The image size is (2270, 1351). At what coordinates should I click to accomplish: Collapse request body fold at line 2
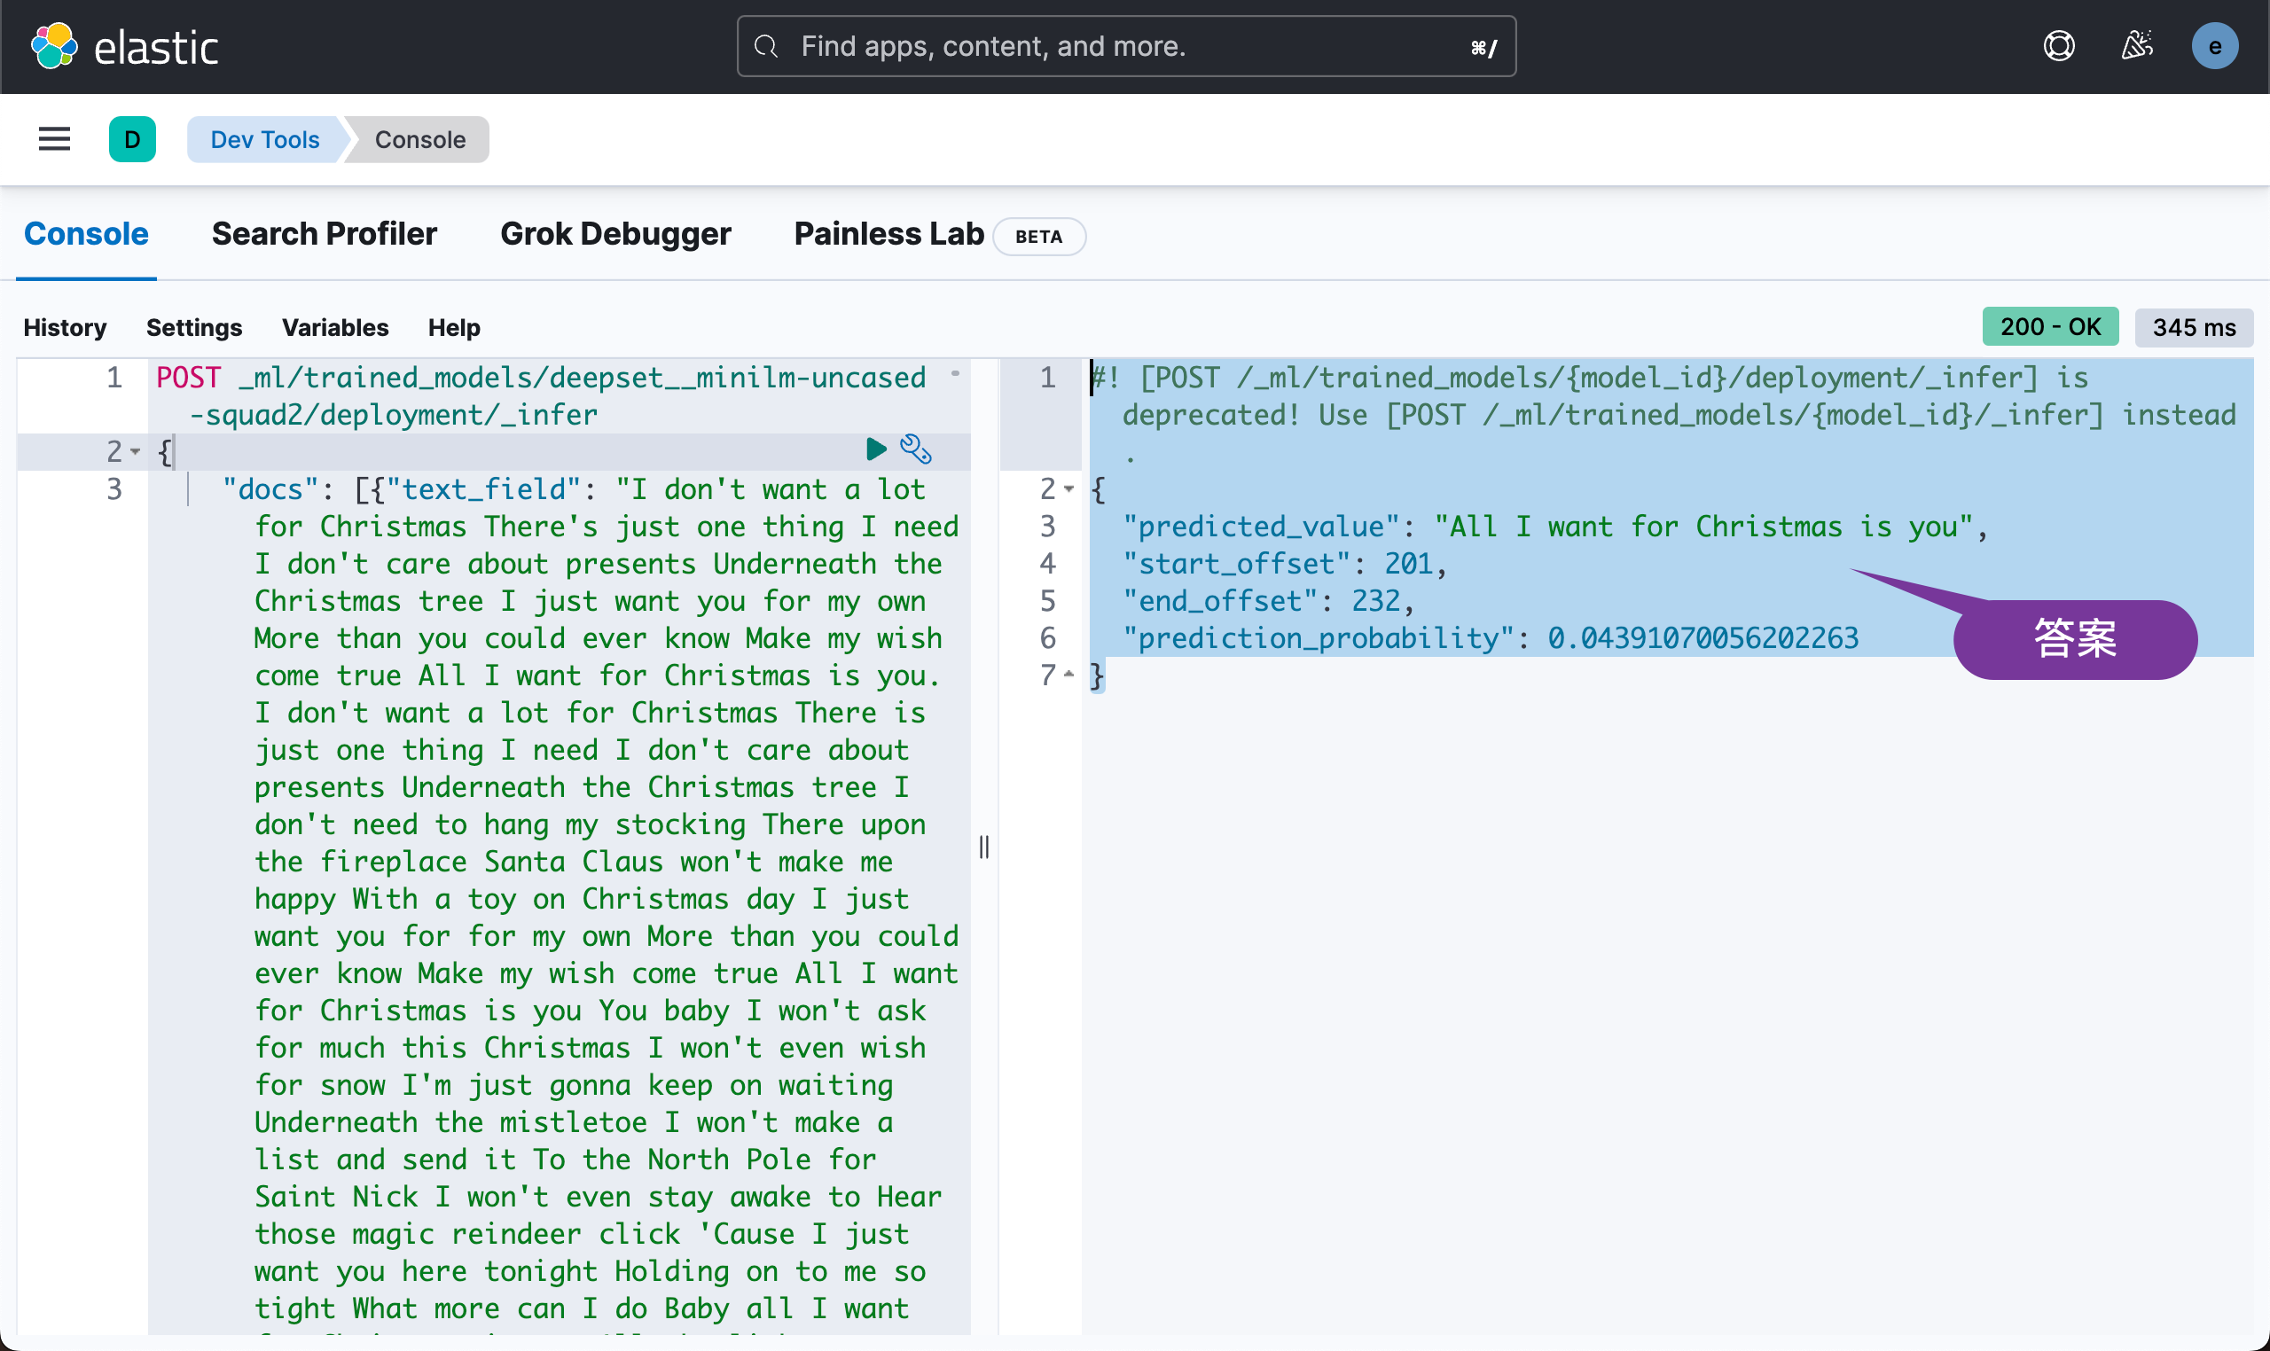tap(136, 451)
